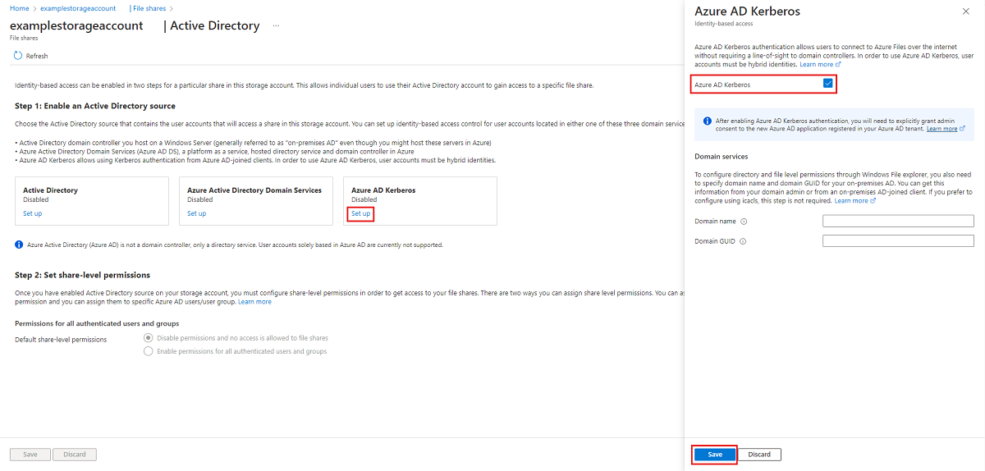Click Set up under Active Directory
The width and height of the screenshot is (985, 471).
pyautogui.click(x=32, y=213)
